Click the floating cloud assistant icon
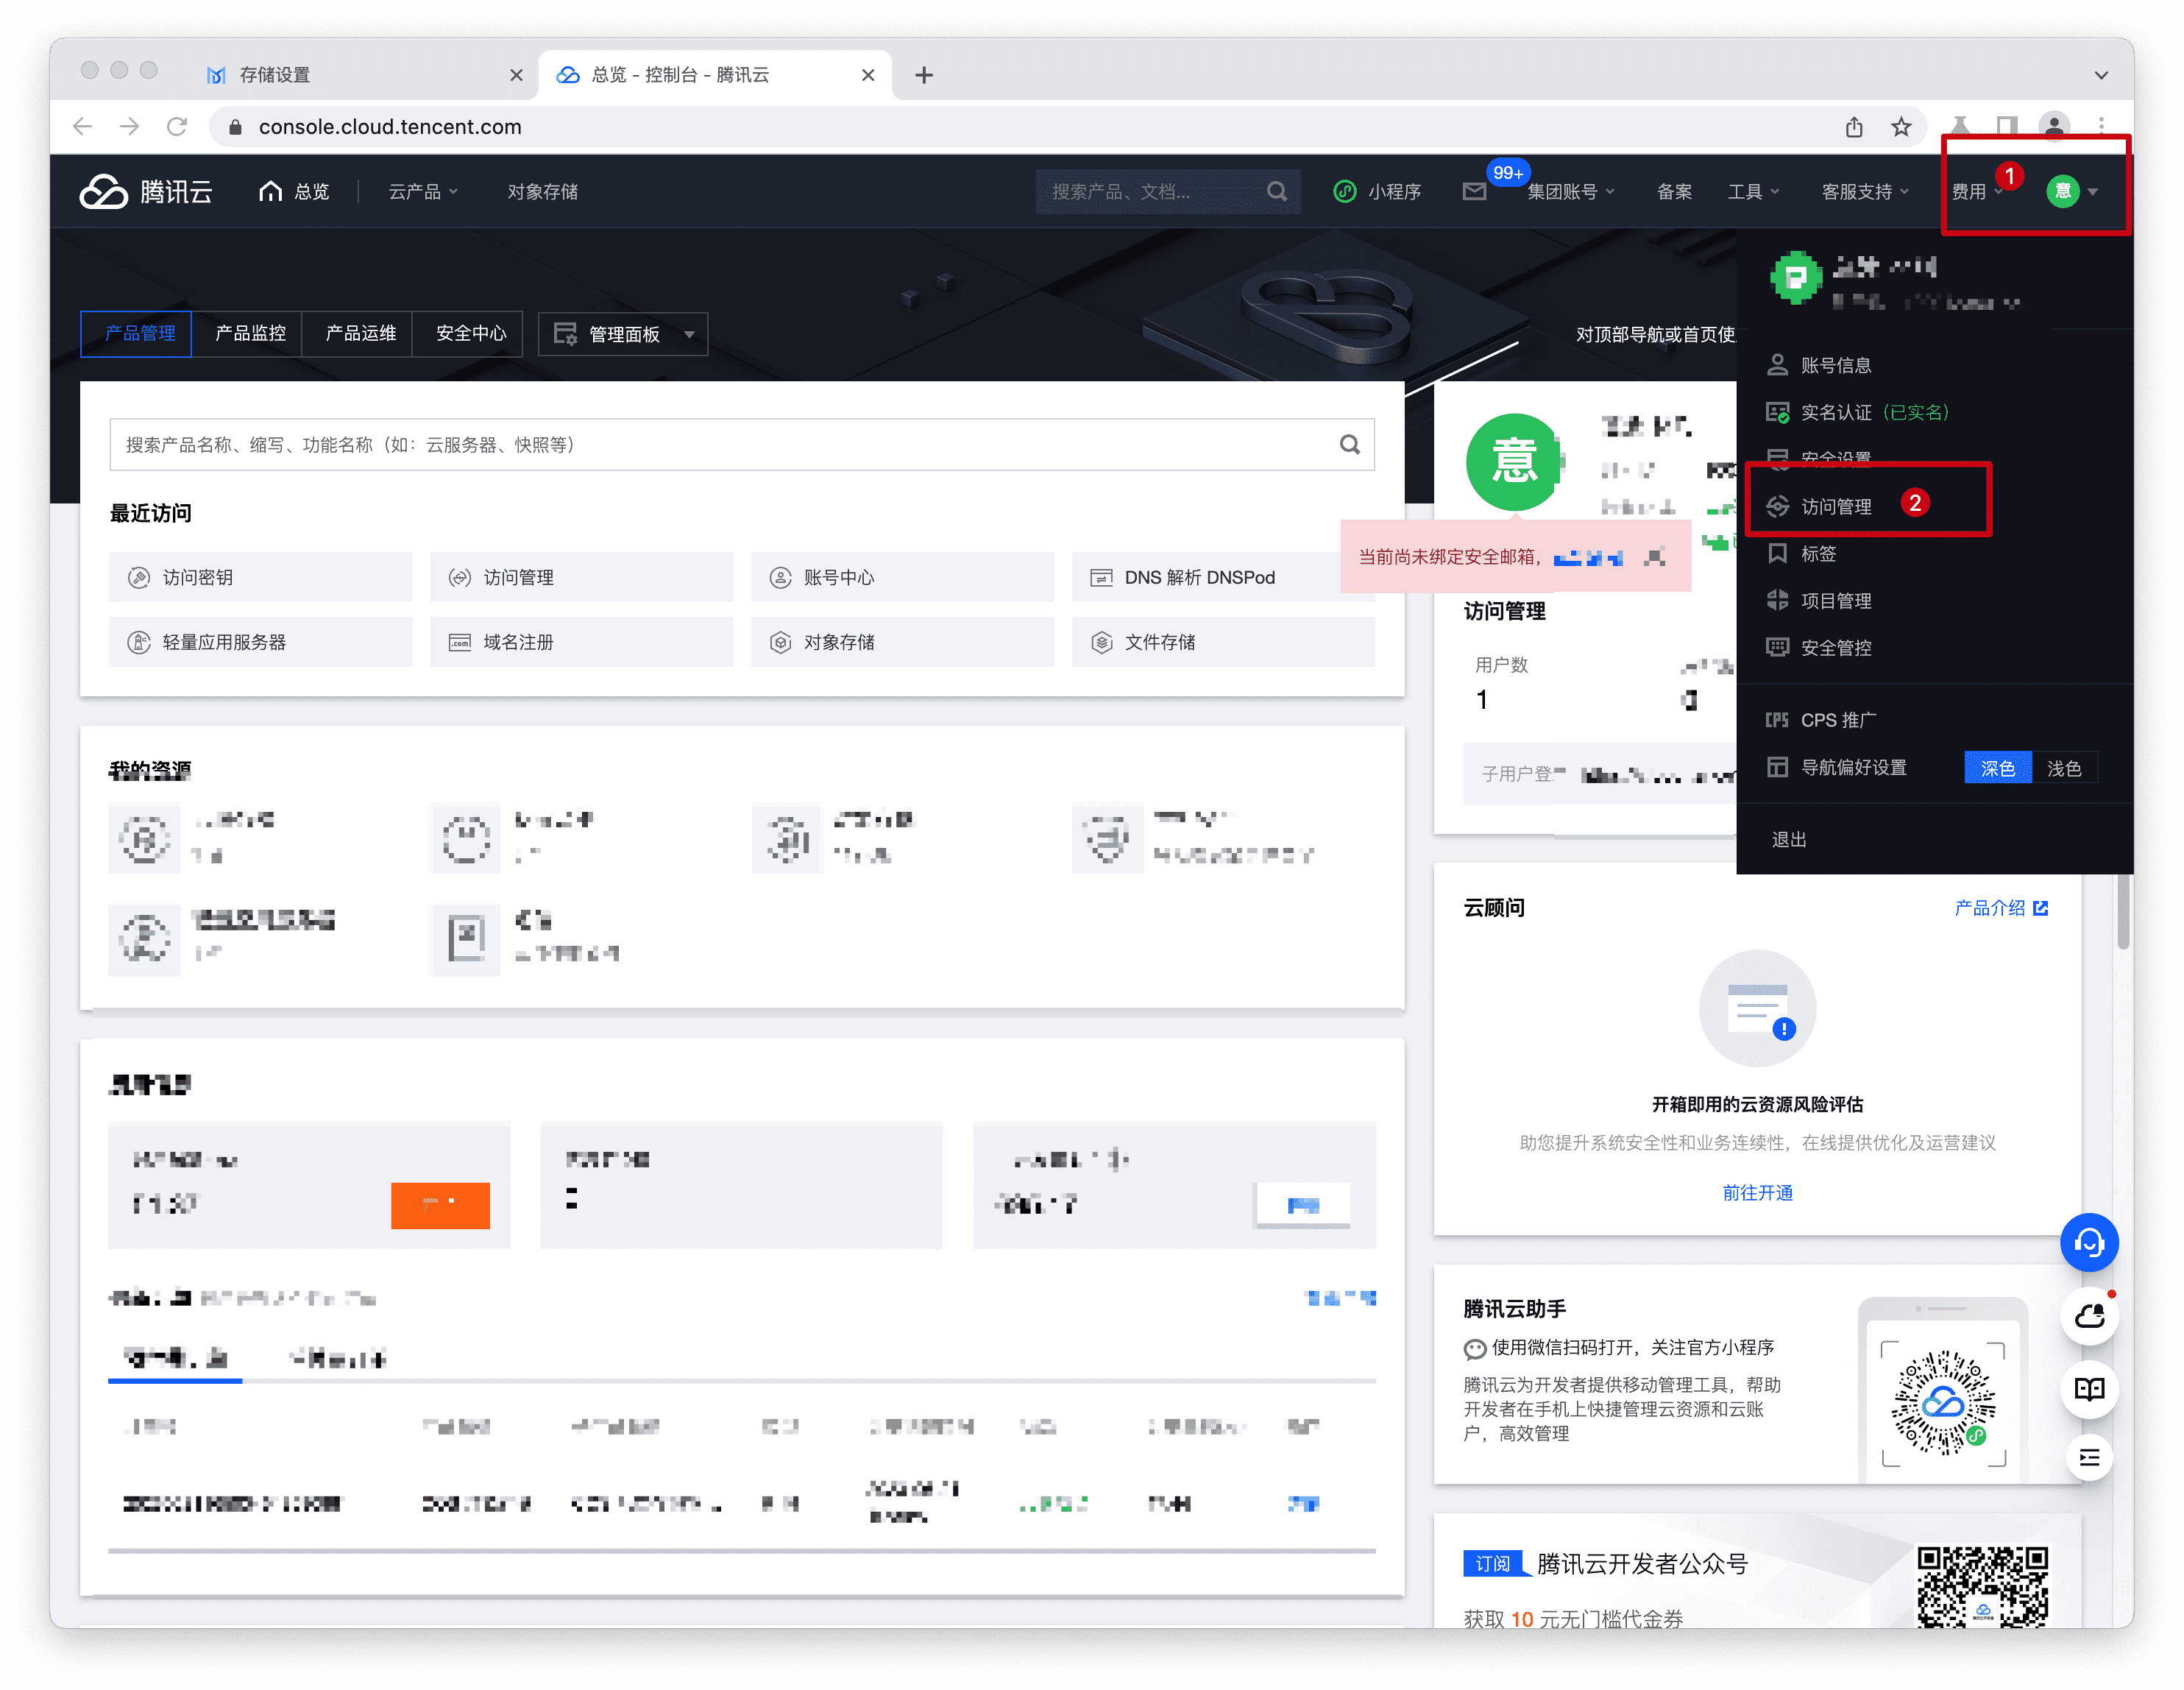2184x1690 pixels. point(2089,1317)
